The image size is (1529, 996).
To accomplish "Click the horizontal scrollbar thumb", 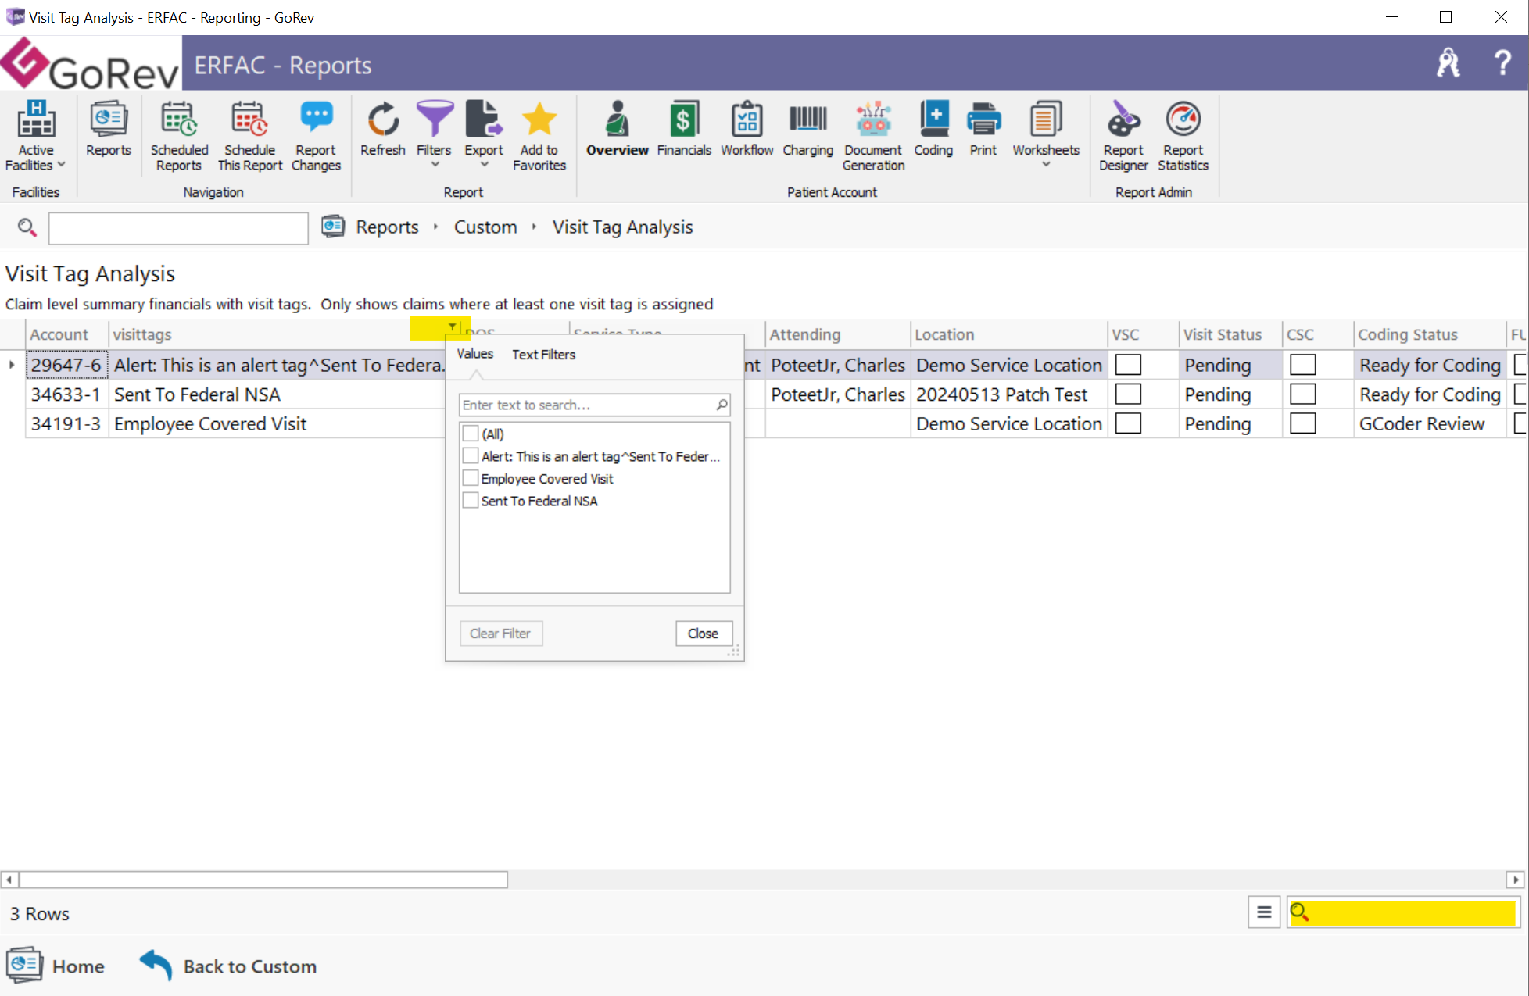I will click(x=263, y=880).
